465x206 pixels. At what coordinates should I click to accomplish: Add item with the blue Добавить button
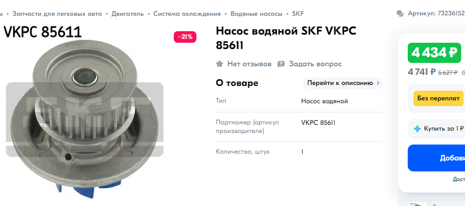(x=437, y=158)
